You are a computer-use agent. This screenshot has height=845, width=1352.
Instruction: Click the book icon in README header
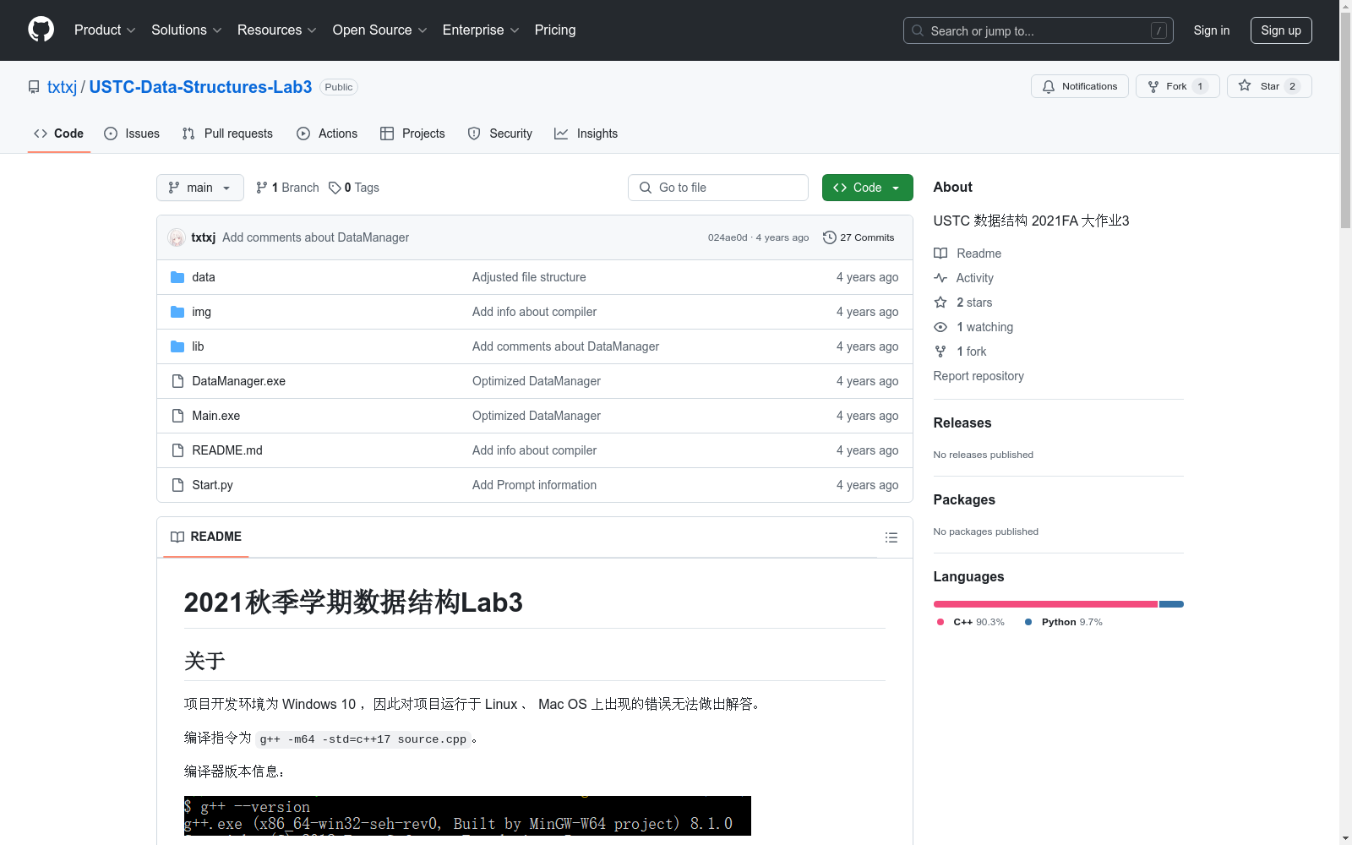click(x=177, y=537)
